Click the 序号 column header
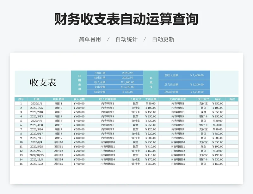253x194 pixels. pos(21,99)
